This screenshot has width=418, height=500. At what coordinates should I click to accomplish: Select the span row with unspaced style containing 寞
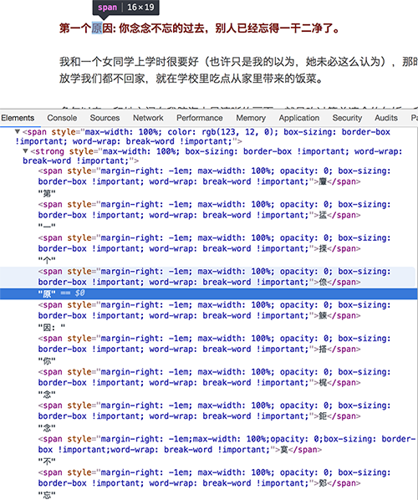pos(227,444)
